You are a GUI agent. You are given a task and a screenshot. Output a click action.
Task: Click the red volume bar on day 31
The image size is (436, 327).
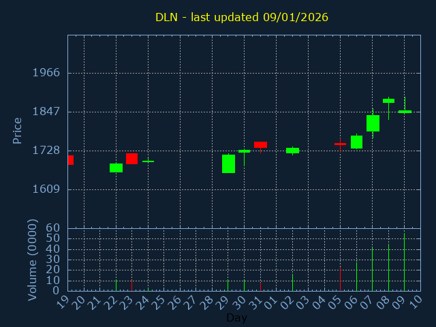260,287
